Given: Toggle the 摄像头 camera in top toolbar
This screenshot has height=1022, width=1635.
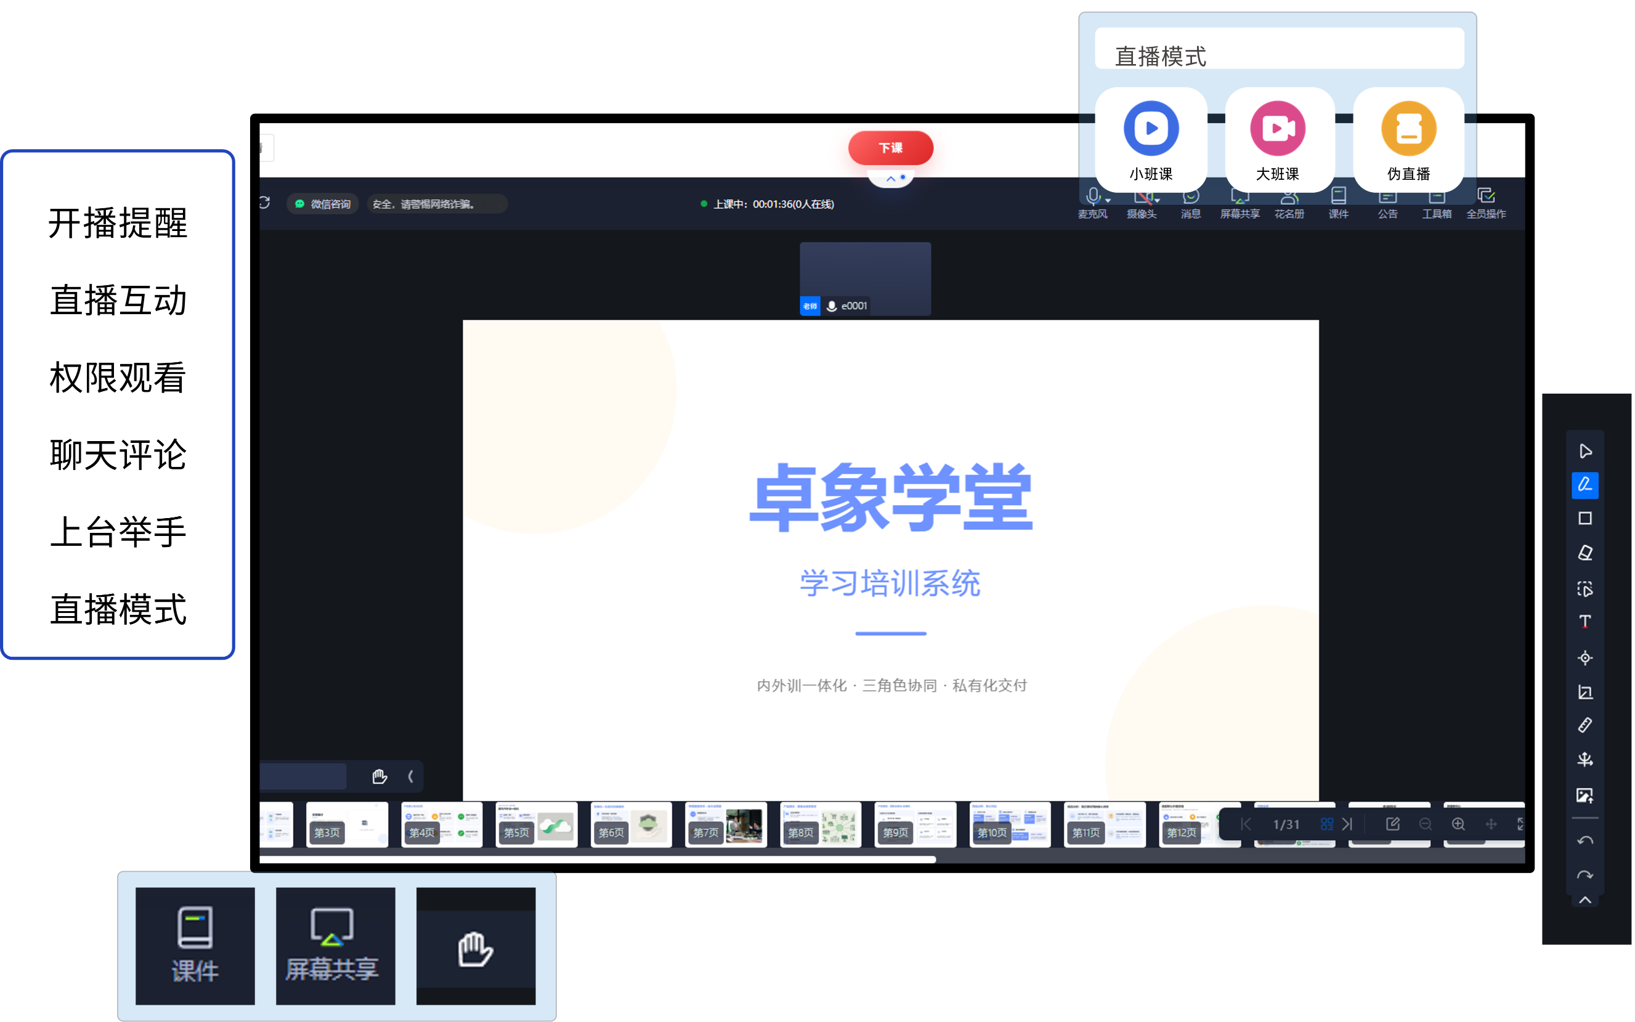Looking at the screenshot, I should click(x=1142, y=203).
